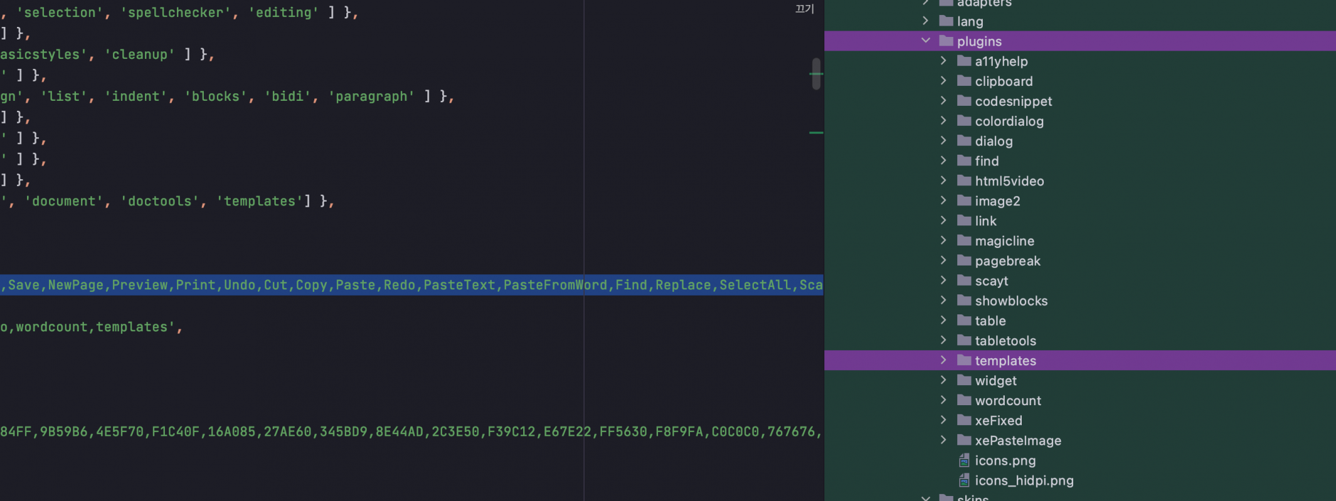1336x501 pixels.
Task: Expand the clipboard folder arrow
Action: (943, 81)
